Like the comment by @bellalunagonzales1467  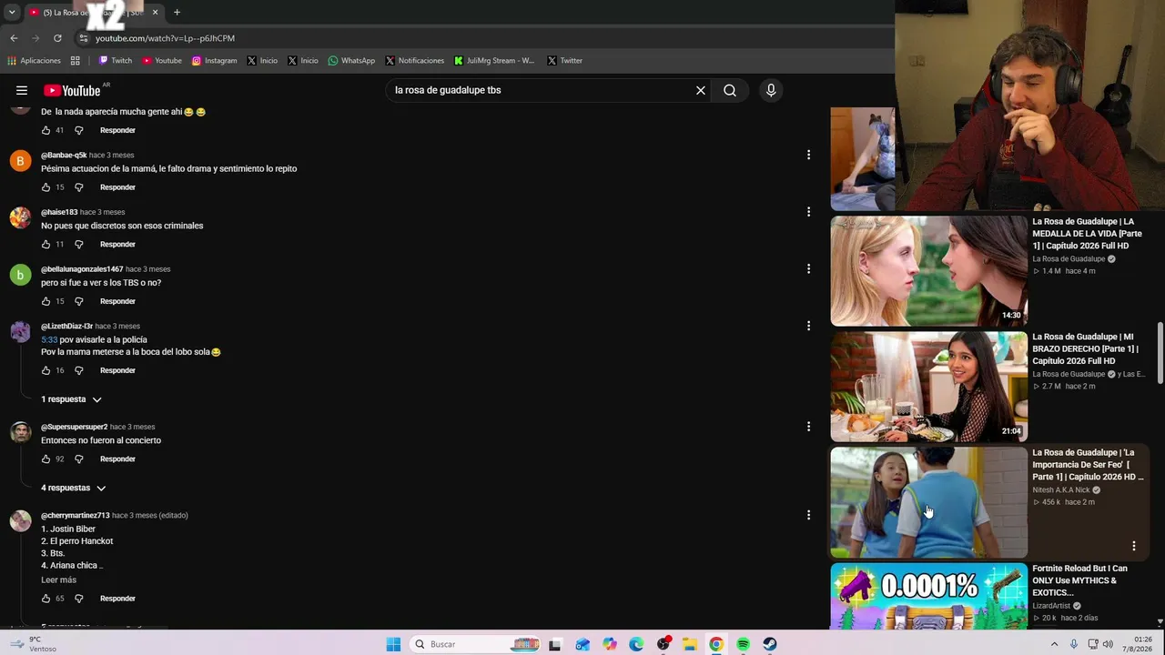(x=46, y=301)
